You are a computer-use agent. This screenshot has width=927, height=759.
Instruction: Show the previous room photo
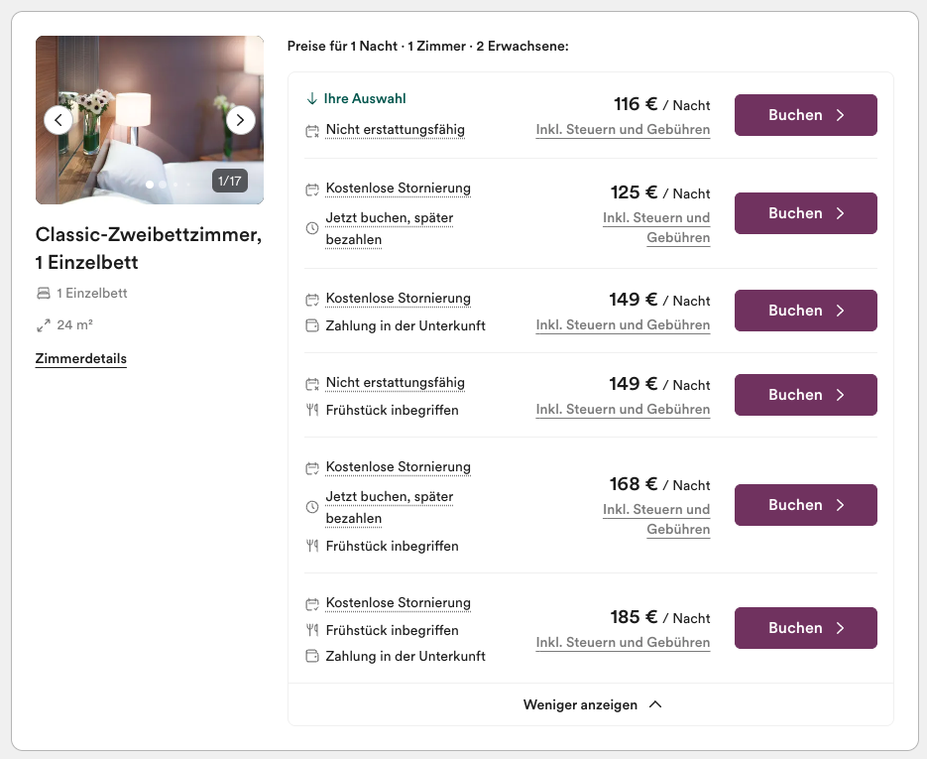[x=58, y=120]
